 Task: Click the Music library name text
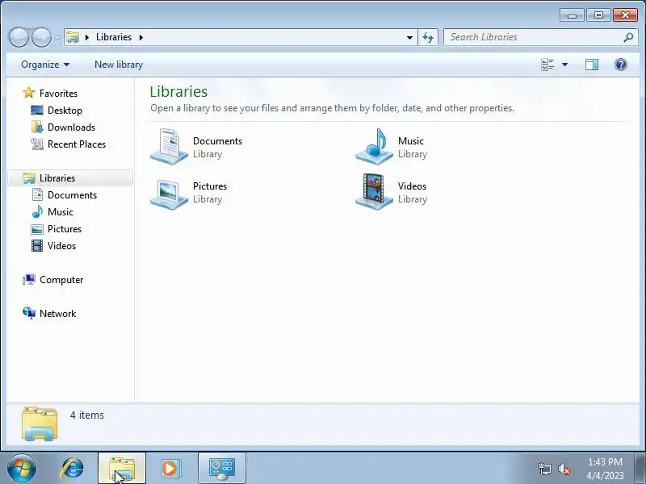(x=411, y=140)
